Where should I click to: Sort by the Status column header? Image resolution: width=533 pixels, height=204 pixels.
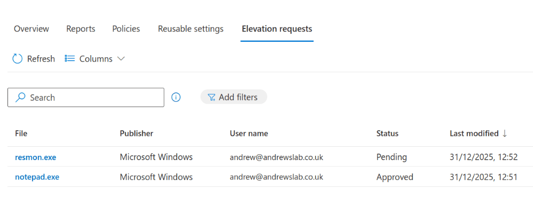[x=387, y=134]
